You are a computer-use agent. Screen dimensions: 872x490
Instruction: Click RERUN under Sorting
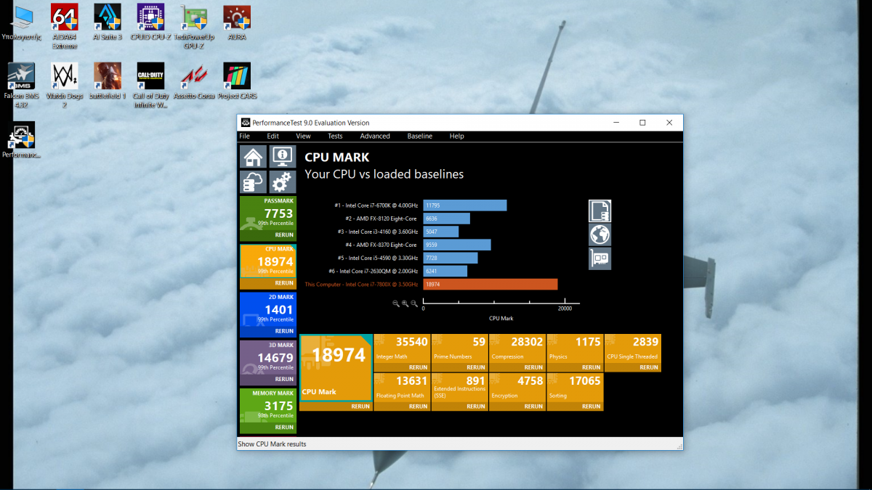(x=592, y=407)
